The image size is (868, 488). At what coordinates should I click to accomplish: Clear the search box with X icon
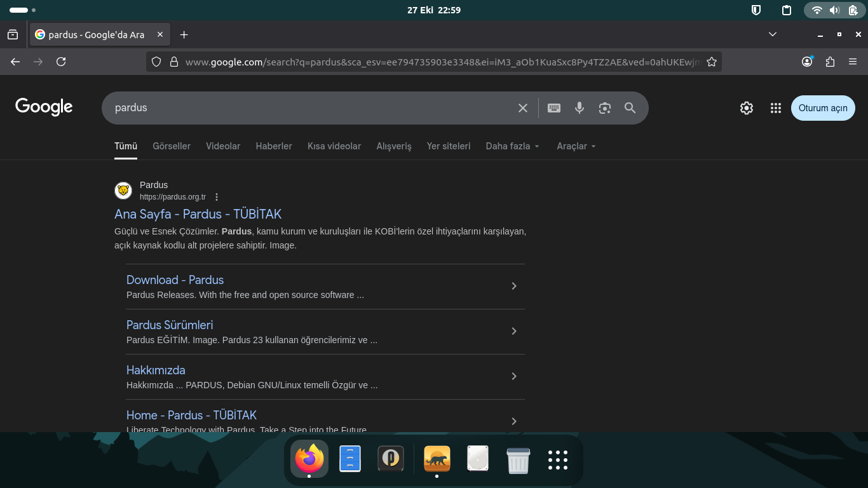pyautogui.click(x=523, y=108)
